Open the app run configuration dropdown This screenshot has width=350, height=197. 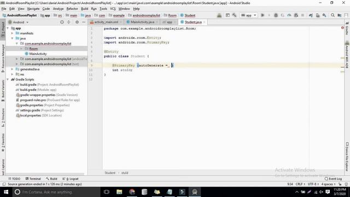[x=249, y=15]
